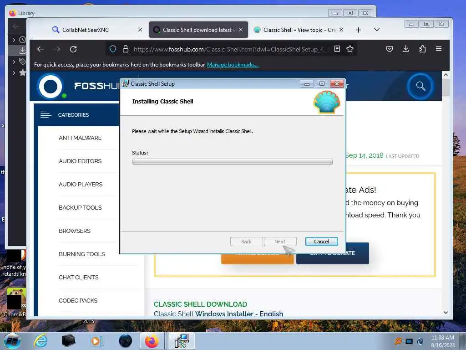
Task: Open tracking protection shield icon
Action: tap(113, 49)
